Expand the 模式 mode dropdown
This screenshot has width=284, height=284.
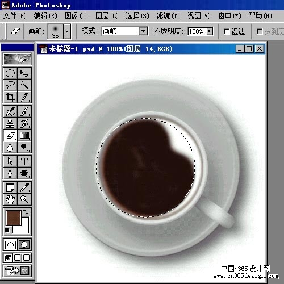[143, 31]
